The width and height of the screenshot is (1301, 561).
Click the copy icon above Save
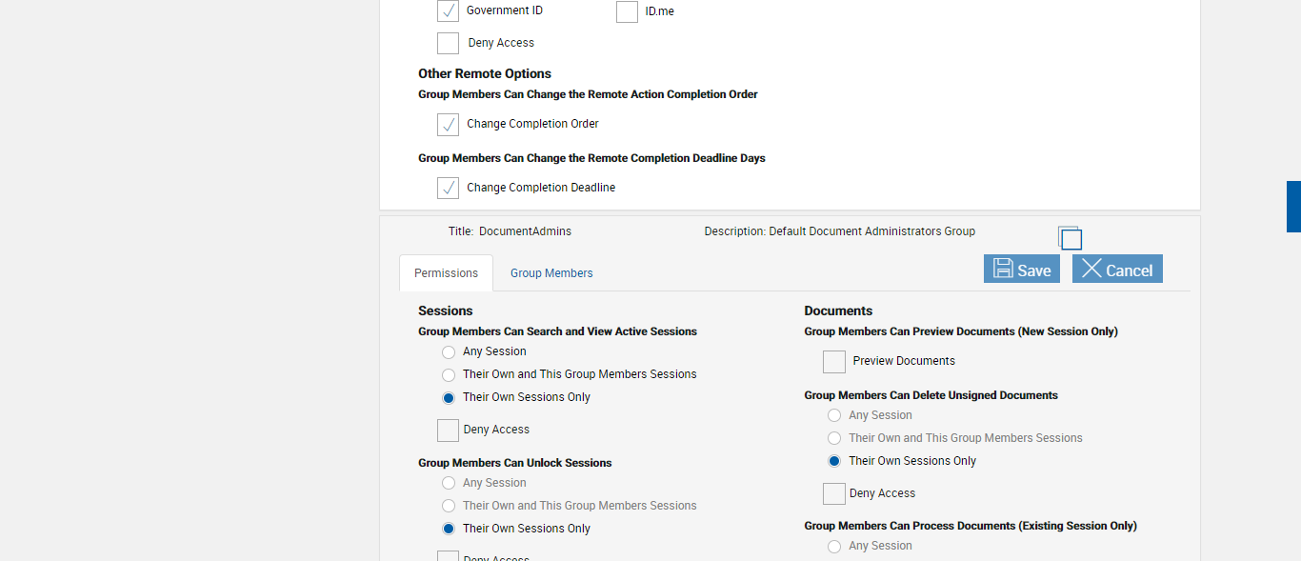pyautogui.click(x=1071, y=238)
